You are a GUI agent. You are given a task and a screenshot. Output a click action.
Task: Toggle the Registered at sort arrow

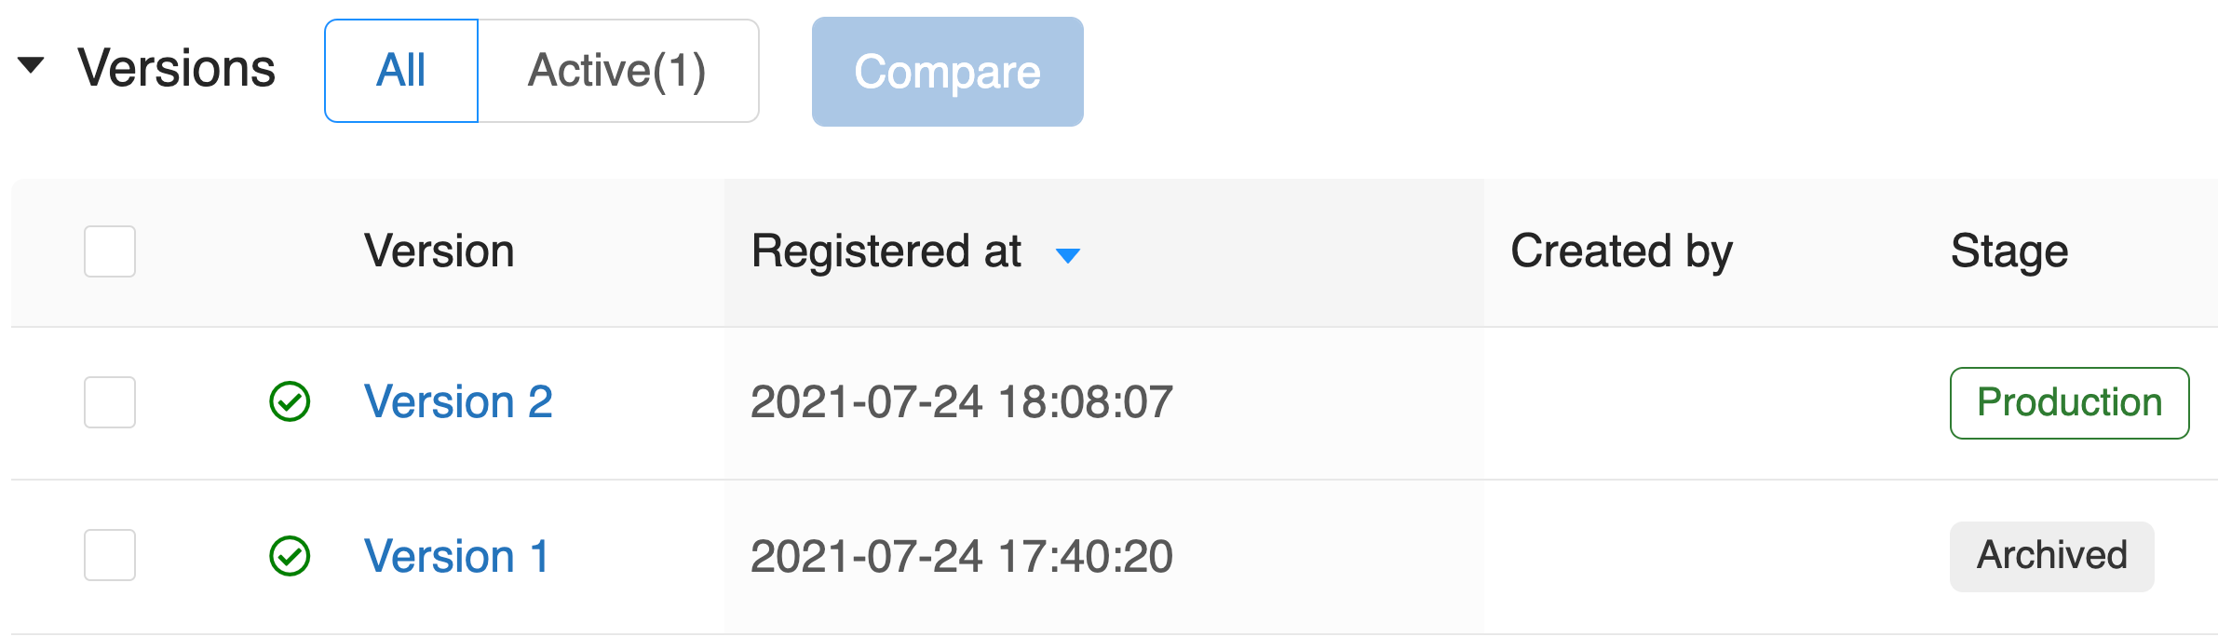pos(1068,255)
